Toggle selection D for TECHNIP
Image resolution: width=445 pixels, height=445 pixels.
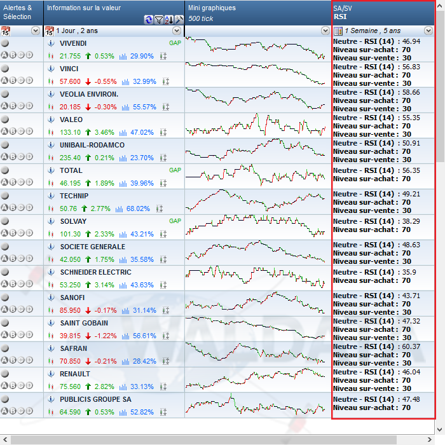coord(29,207)
